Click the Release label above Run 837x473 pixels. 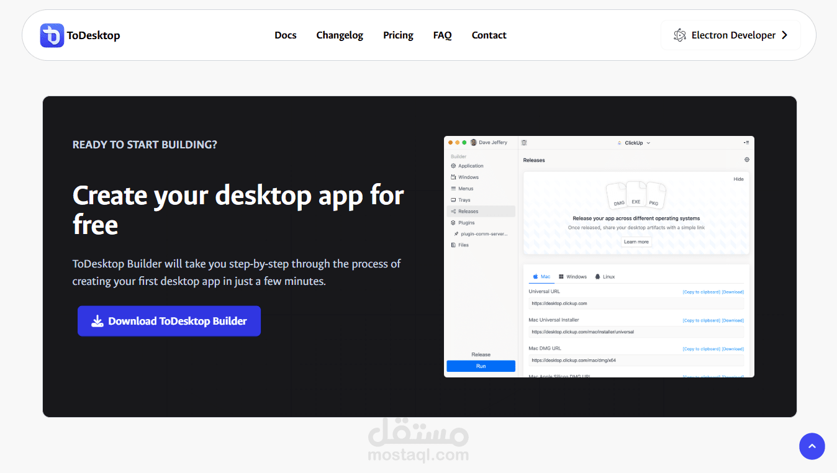pos(481,354)
